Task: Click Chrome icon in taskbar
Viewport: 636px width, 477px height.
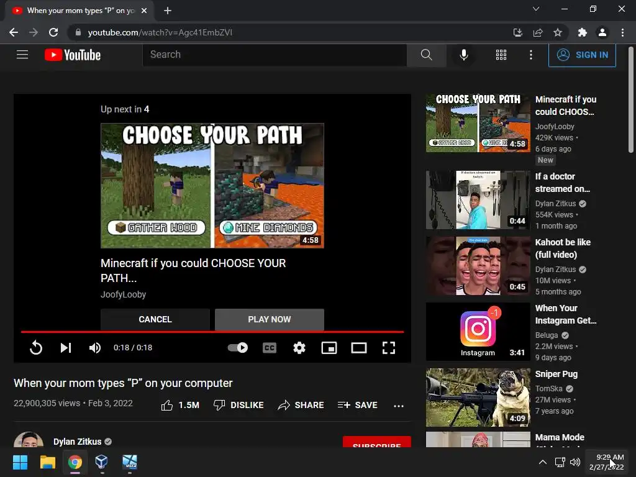Action: tap(75, 462)
